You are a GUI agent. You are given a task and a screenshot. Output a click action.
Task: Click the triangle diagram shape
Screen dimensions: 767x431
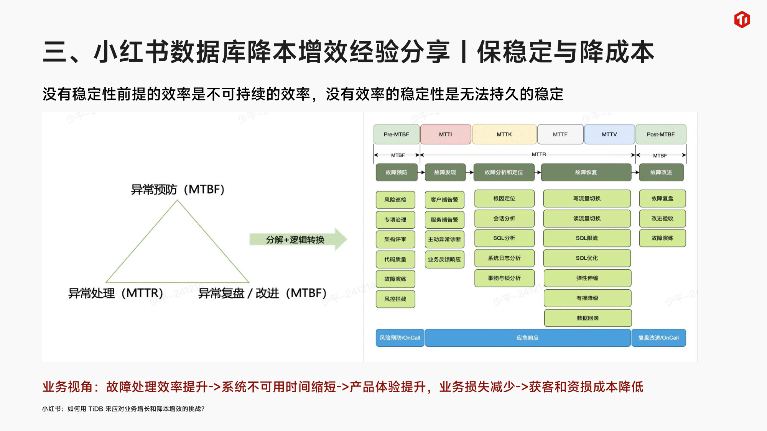pos(177,249)
